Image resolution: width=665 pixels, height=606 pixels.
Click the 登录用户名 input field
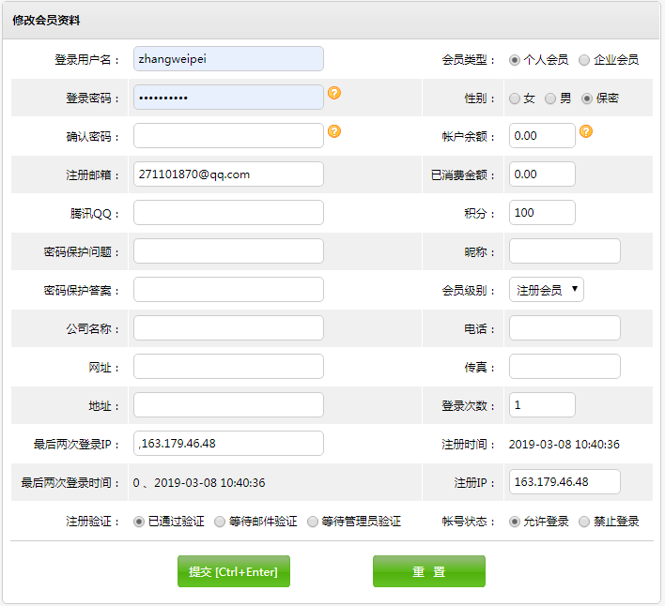coord(228,59)
